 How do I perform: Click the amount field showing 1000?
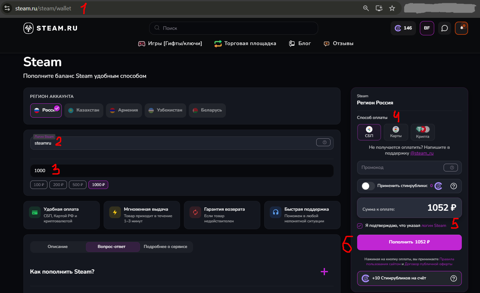(x=182, y=170)
